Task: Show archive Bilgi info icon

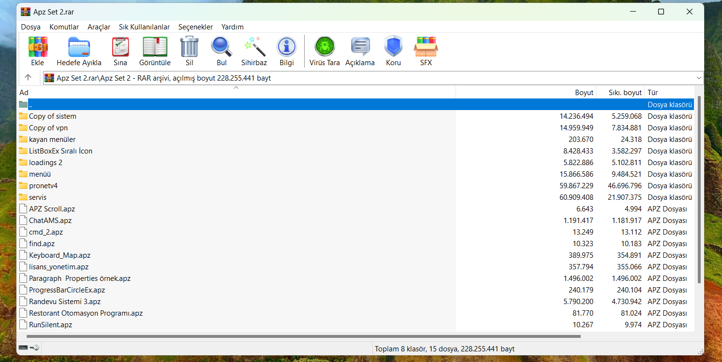Action: click(286, 47)
